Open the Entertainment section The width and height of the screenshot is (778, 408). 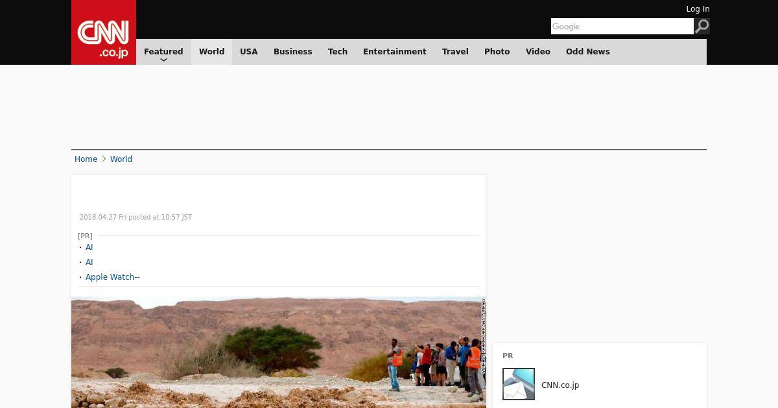395,52
